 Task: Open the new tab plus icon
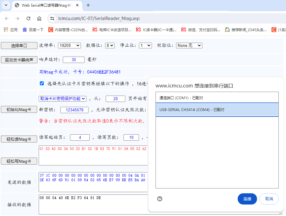pos(88,5)
